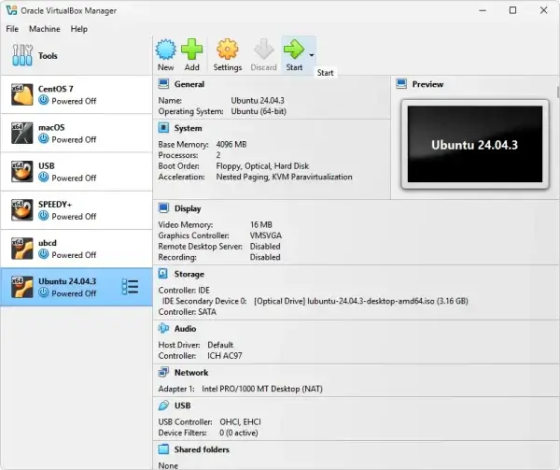This screenshot has height=470, width=560.
Task: Open the Help menu
Action: [x=79, y=29]
